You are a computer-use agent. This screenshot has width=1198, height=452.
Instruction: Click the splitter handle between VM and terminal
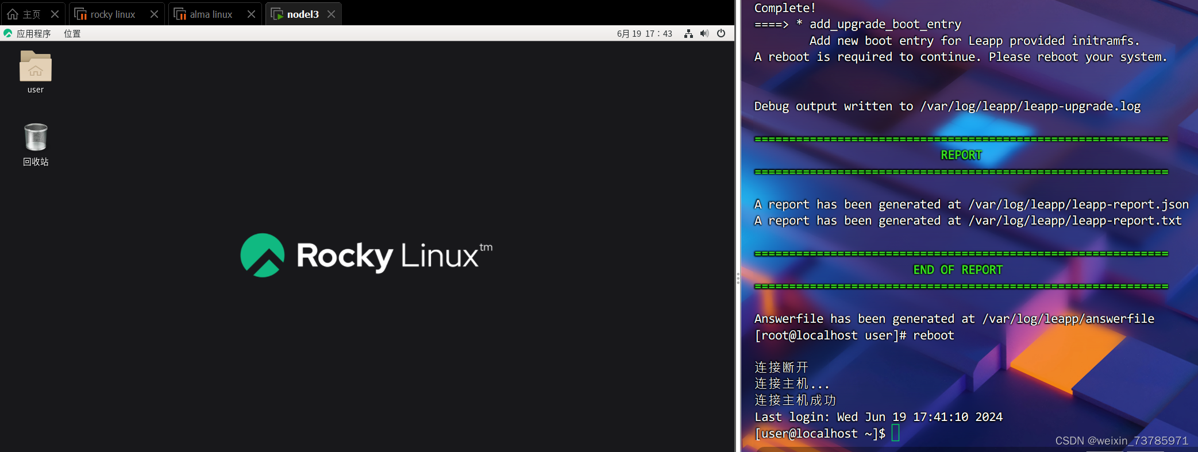[x=738, y=279]
